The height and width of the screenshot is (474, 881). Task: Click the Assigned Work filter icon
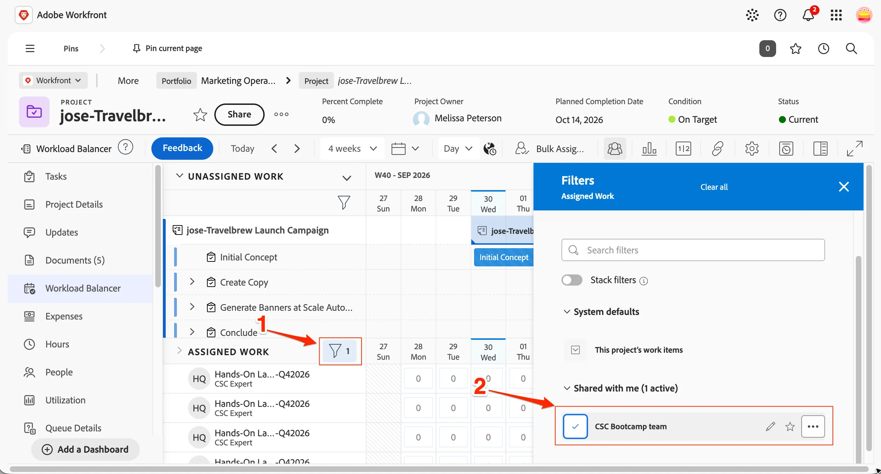(x=339, y=351)
